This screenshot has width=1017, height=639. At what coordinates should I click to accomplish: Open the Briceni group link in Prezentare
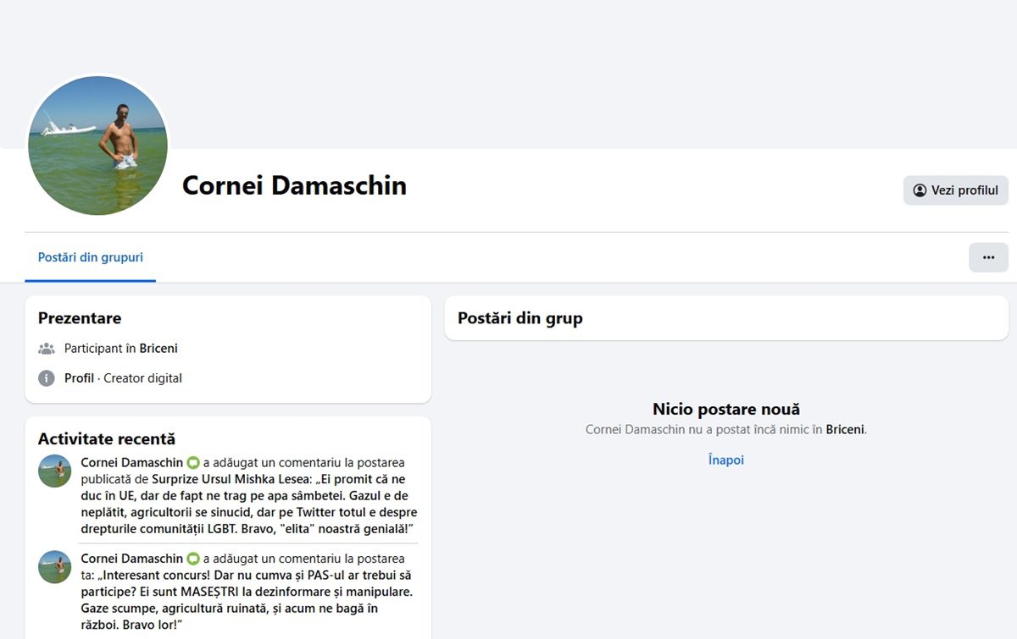158,349
